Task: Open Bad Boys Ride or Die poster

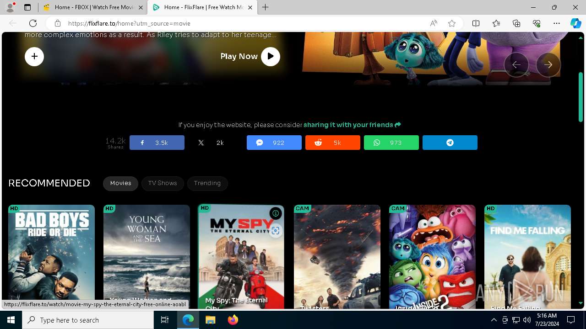Action: click(x=51, y=257)
